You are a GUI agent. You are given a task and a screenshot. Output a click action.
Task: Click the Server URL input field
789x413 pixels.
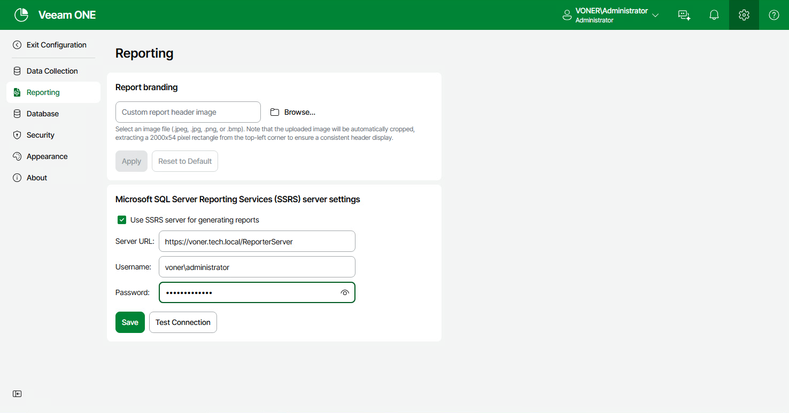(257, 241)
